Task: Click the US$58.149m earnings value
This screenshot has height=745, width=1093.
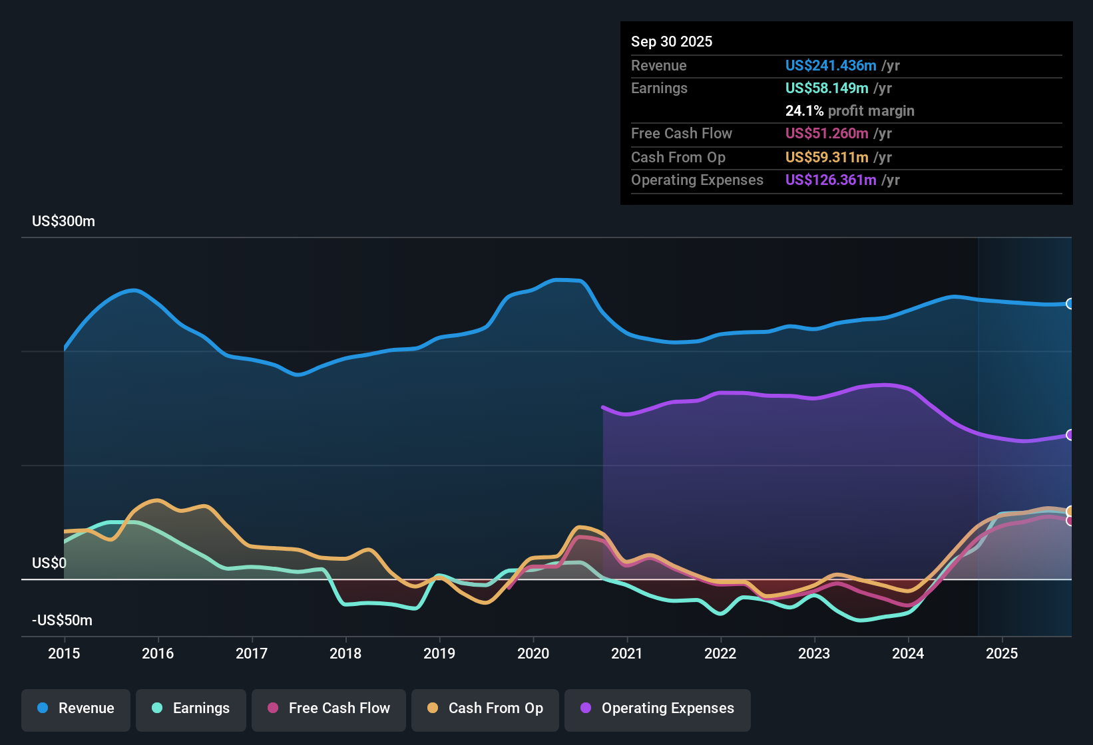Action: 827,88
